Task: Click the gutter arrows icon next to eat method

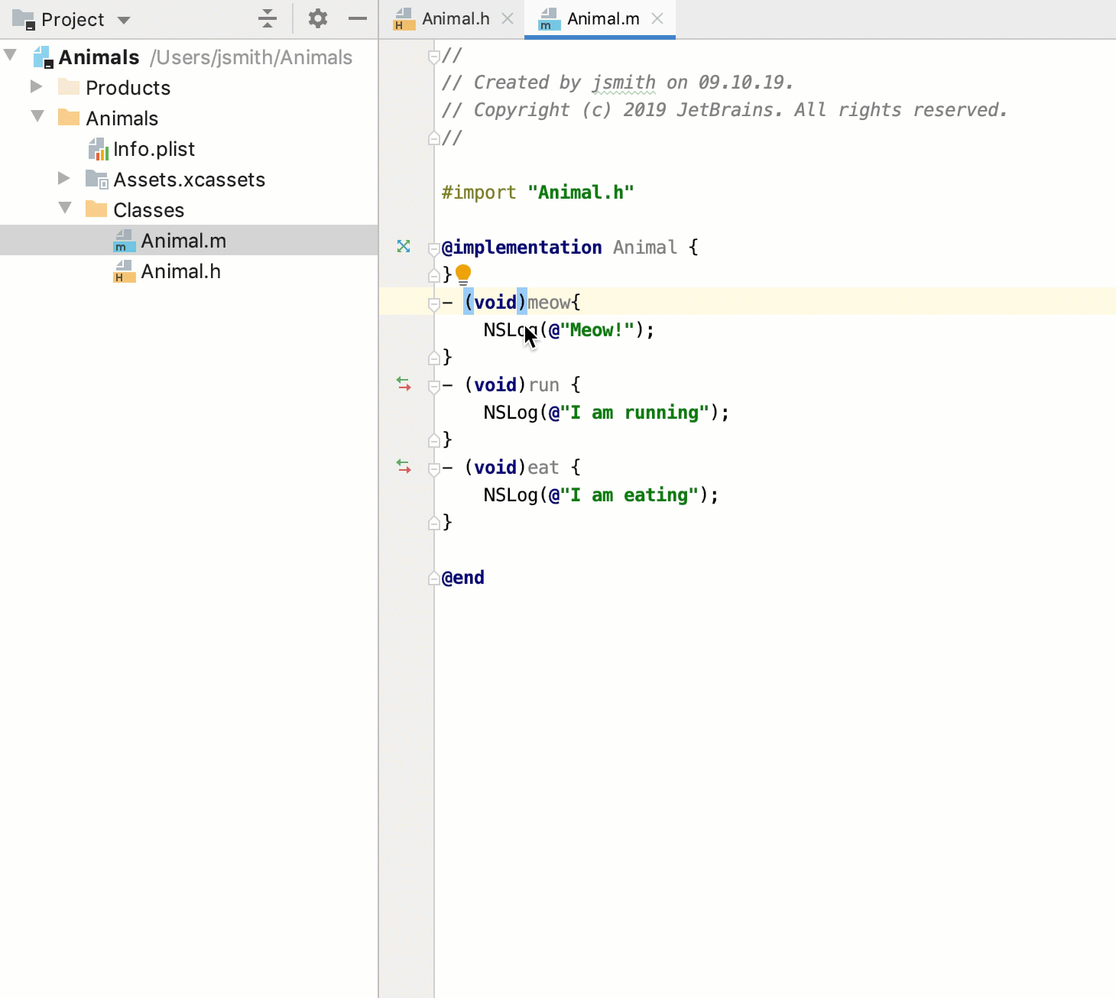Action: pos(404,466)
